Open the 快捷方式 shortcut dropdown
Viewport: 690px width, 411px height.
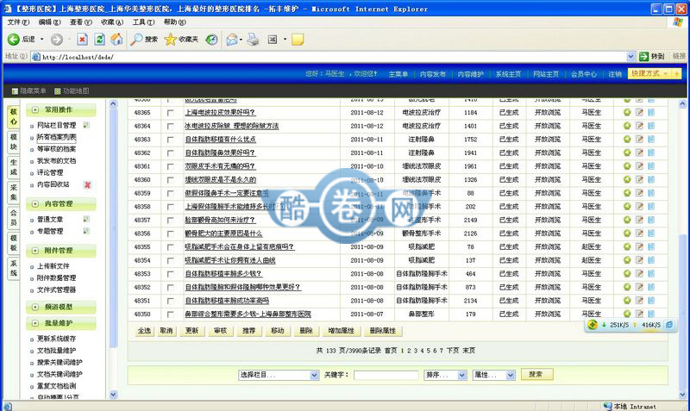coord(649,73)
